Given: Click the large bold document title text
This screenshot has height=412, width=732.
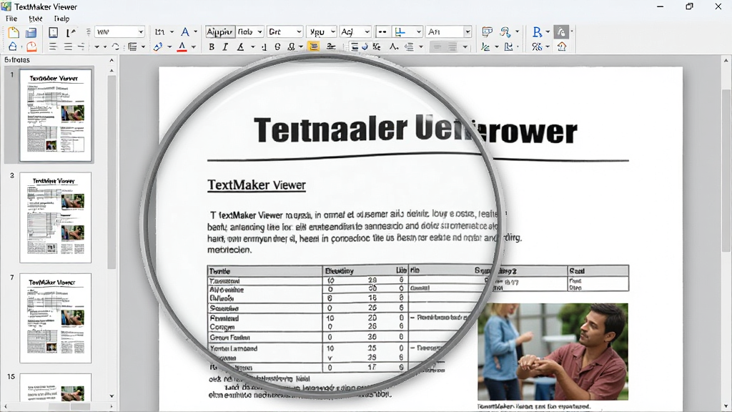Looking at the screenshot, I should tap(415, 129).
